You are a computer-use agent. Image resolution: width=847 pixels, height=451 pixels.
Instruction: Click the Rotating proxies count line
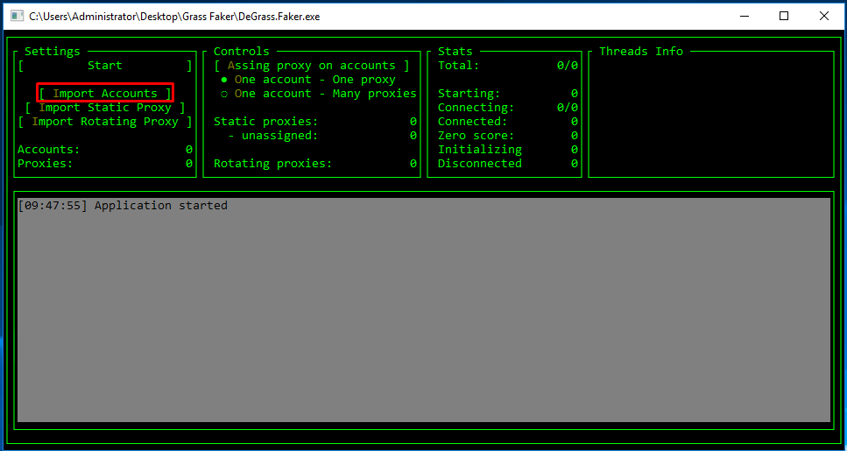click(314, 164)
